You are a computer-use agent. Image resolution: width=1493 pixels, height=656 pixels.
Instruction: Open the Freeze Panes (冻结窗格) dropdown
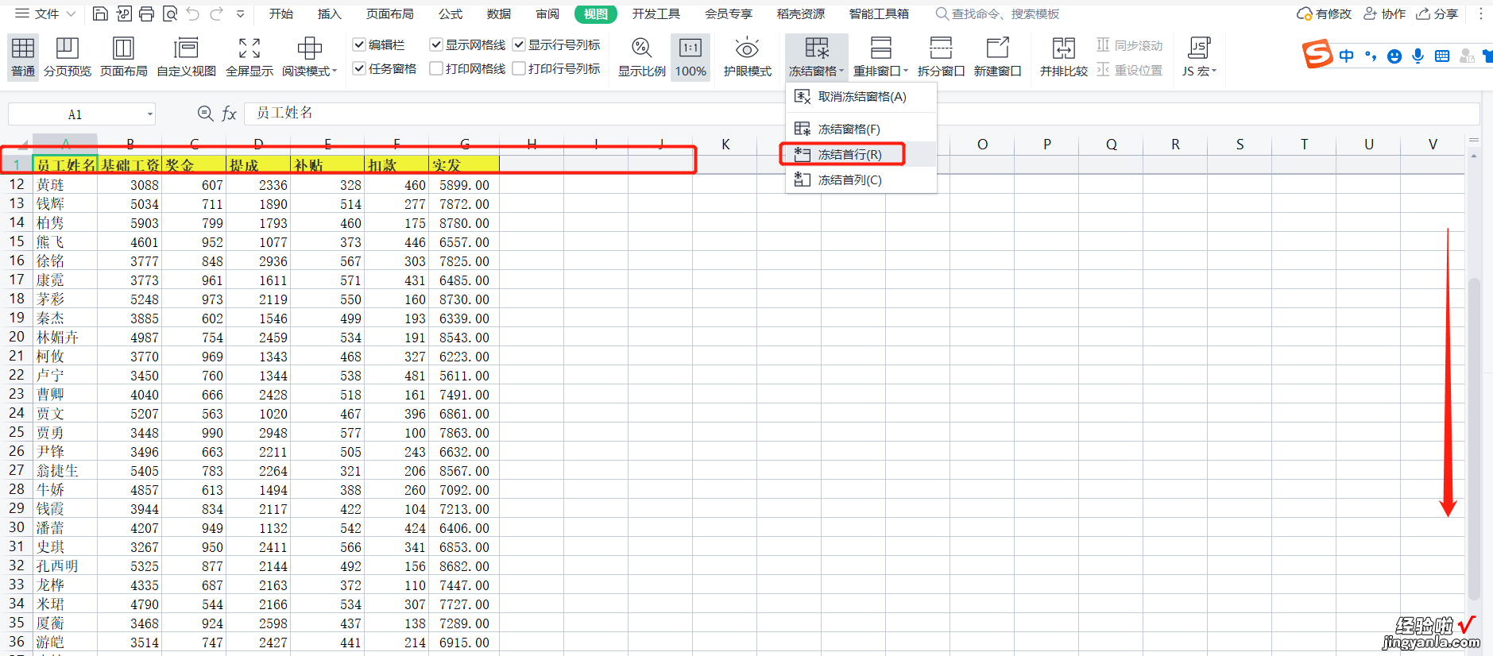[817, 56]
